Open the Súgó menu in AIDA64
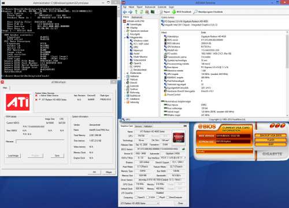 coord(171,7)
